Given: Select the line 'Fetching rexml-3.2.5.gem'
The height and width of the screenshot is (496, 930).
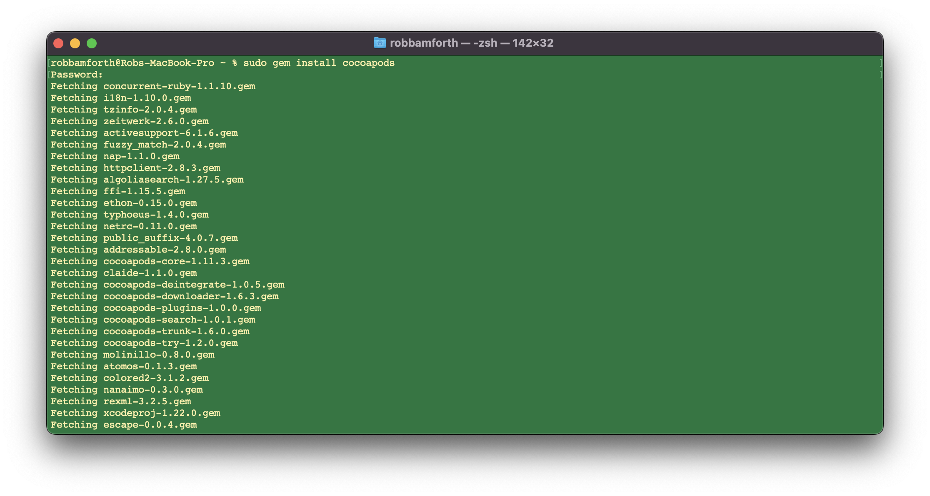Looking at the screenshot, I should (121, 401).
